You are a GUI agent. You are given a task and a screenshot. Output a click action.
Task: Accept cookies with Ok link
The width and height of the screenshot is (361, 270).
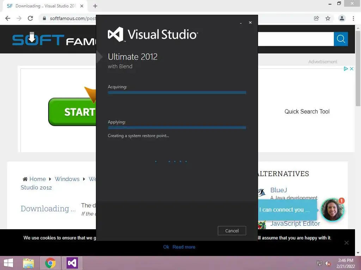(x=166, y=247)
